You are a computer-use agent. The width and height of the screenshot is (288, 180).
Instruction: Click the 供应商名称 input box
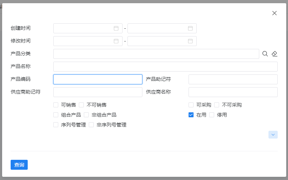click(233, 92)
